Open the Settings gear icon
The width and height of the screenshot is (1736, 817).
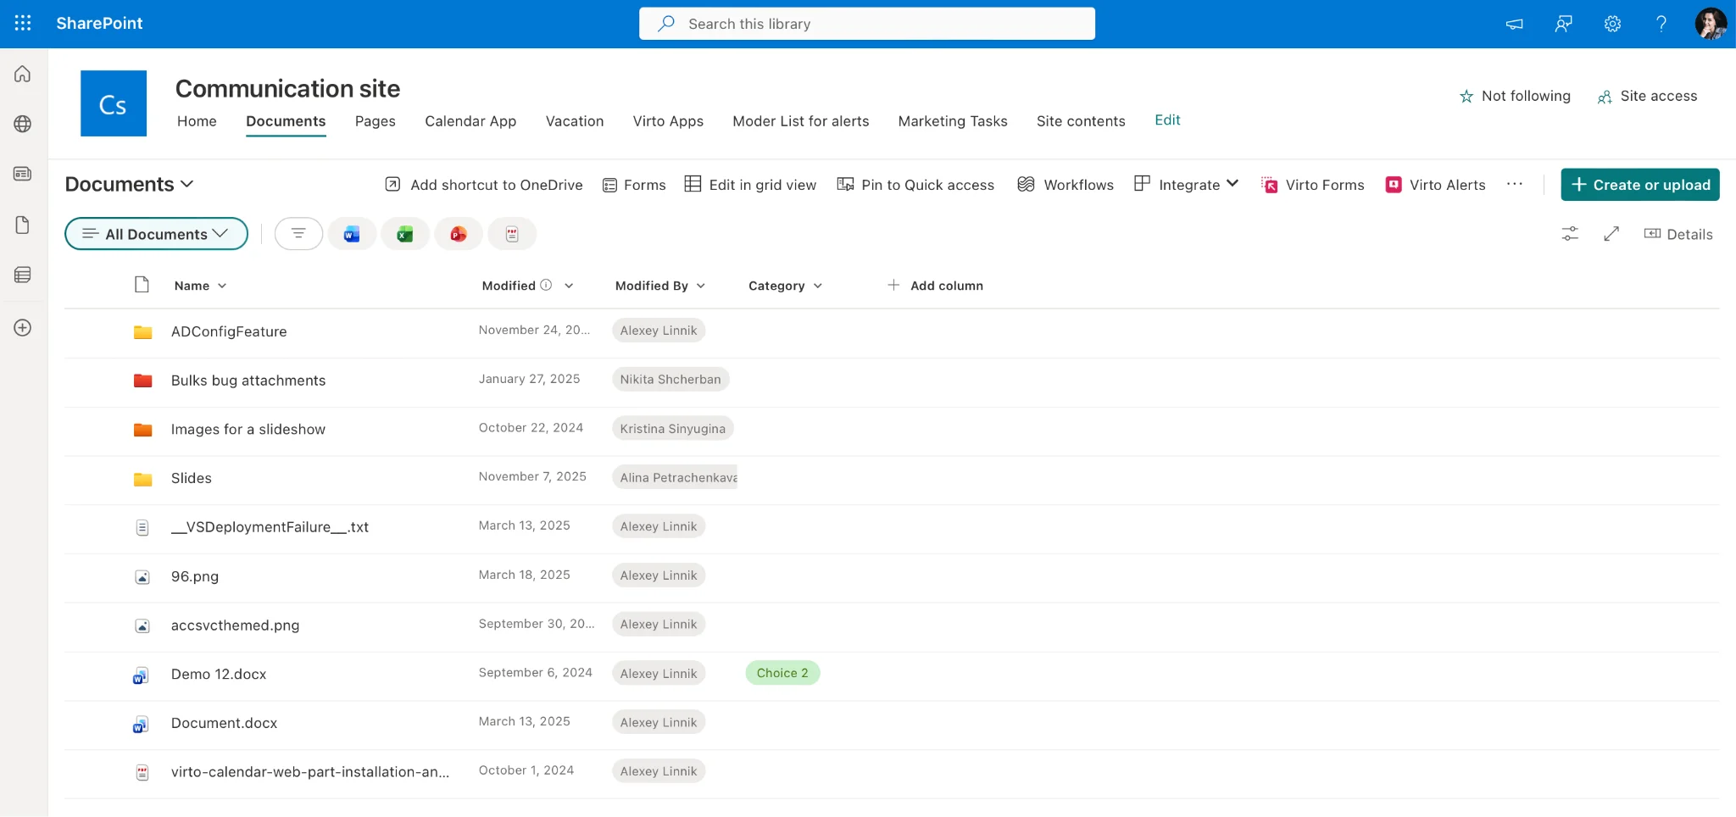1612,24
